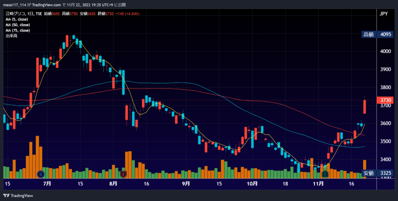Screen dimensions: 398x201
Task: Click the 3900 price axis value
Action: pos(386,69)
